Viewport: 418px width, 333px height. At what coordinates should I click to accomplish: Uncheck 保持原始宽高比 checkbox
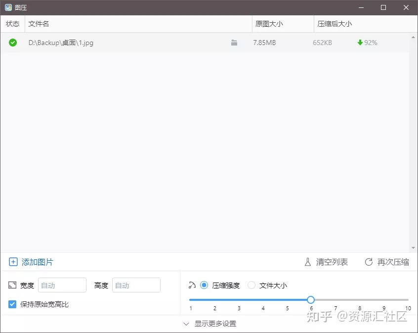[12, 304]
